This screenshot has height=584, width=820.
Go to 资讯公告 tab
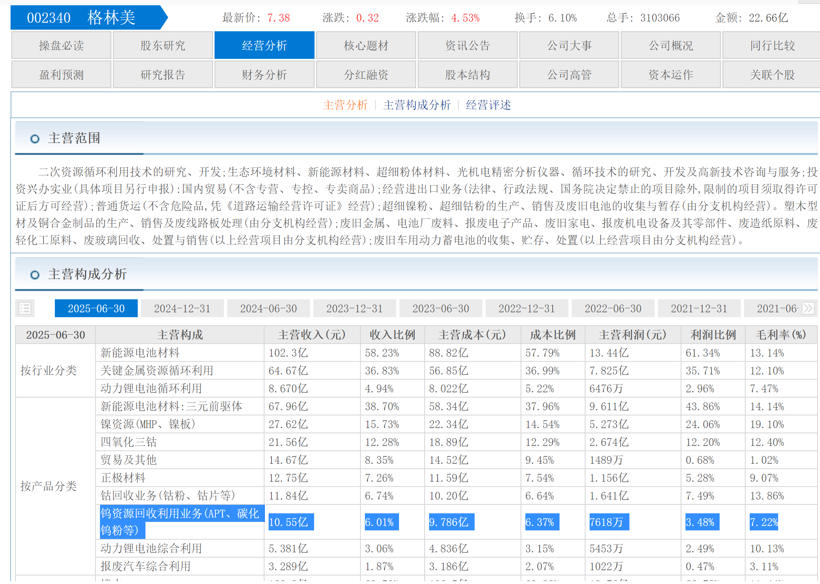468,45
